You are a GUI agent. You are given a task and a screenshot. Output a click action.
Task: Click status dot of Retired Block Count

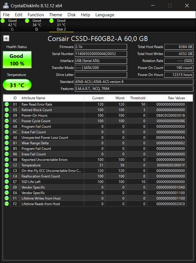tap(7, 110)
